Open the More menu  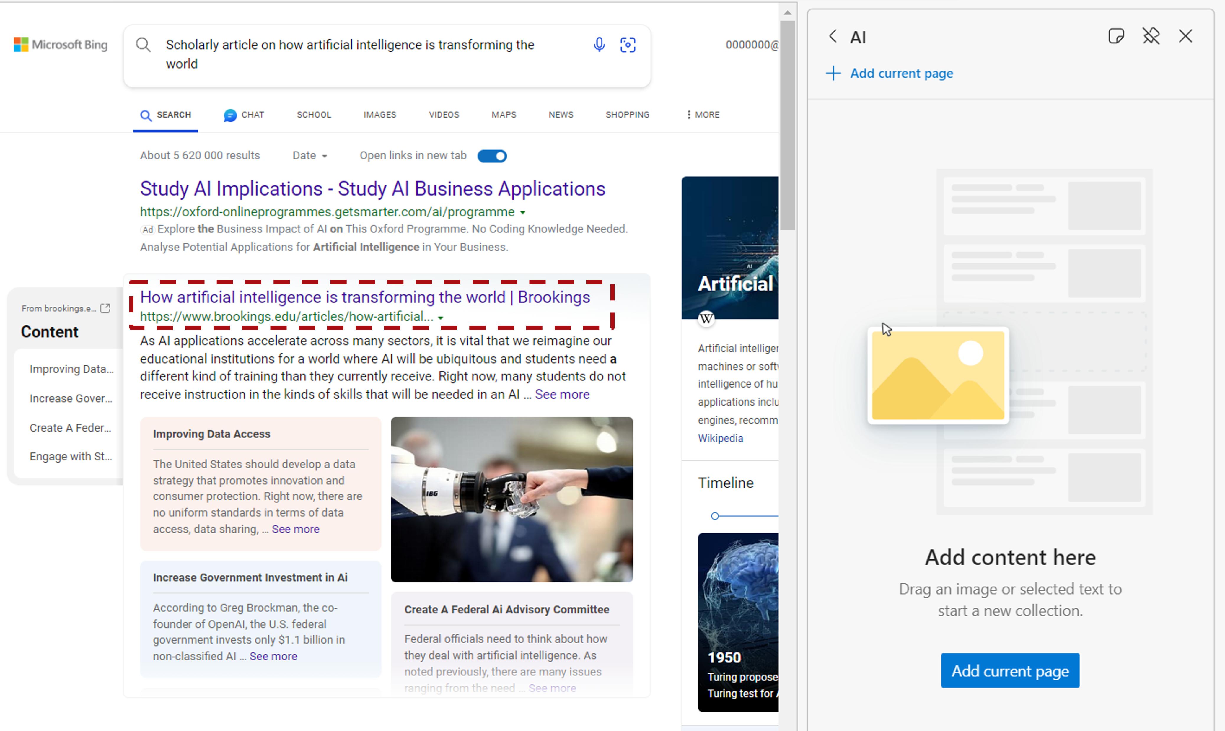(x=703, y=115)
